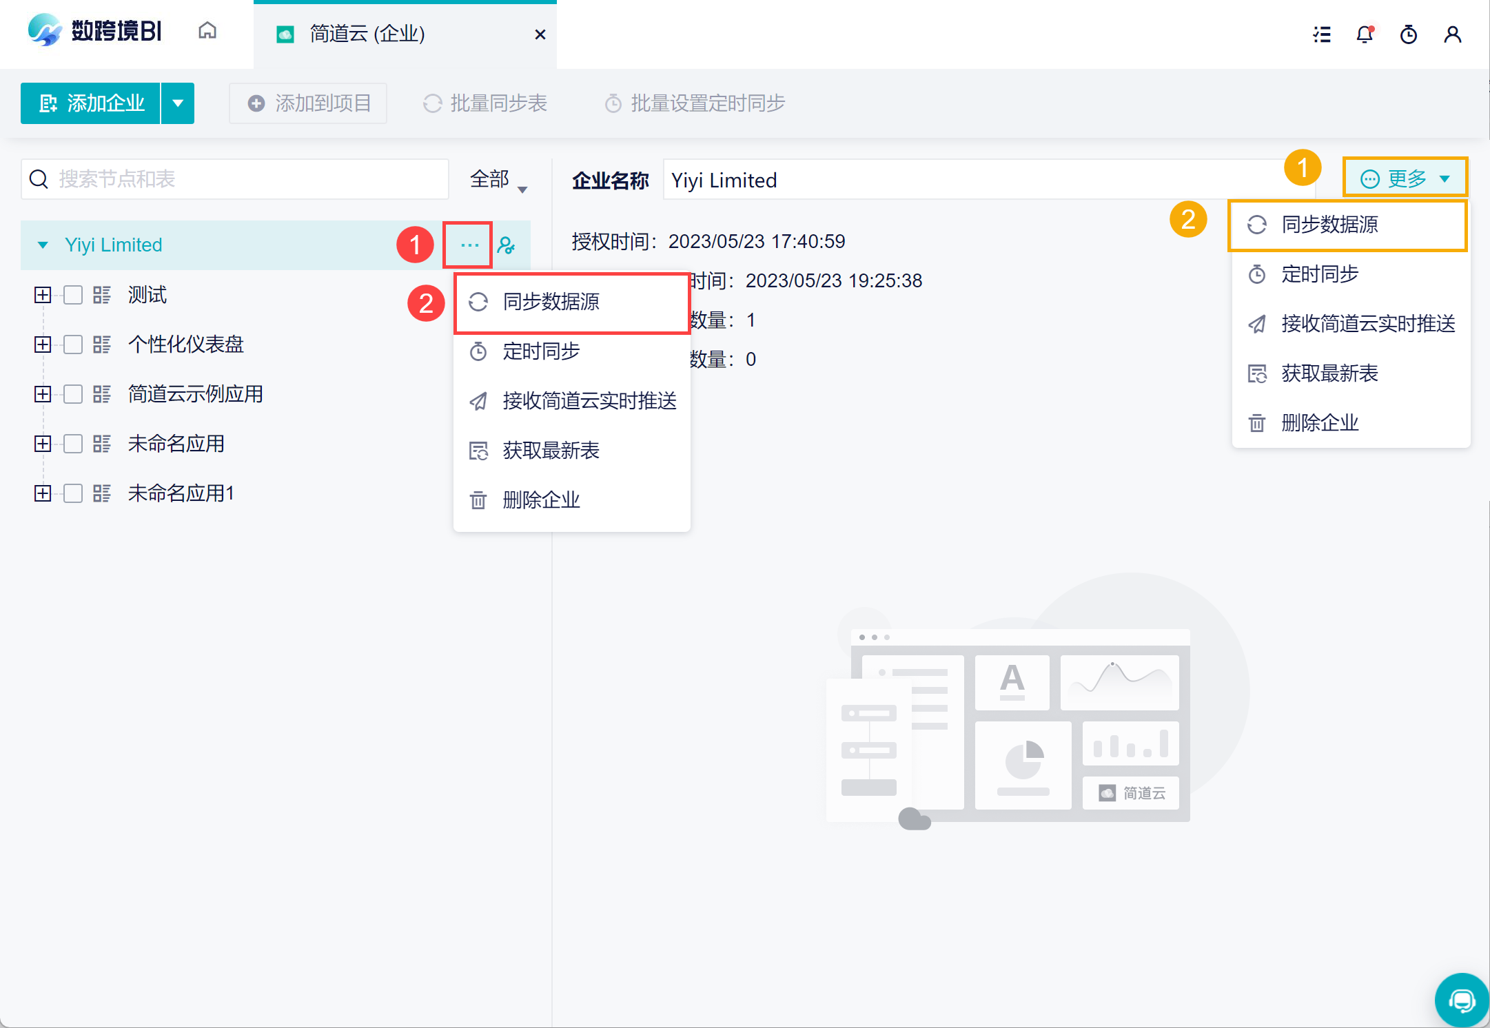Open the 添加企业 dropdown arrow
The width and height of the screenshot is (1490, 1028).
tap(178, 103)
